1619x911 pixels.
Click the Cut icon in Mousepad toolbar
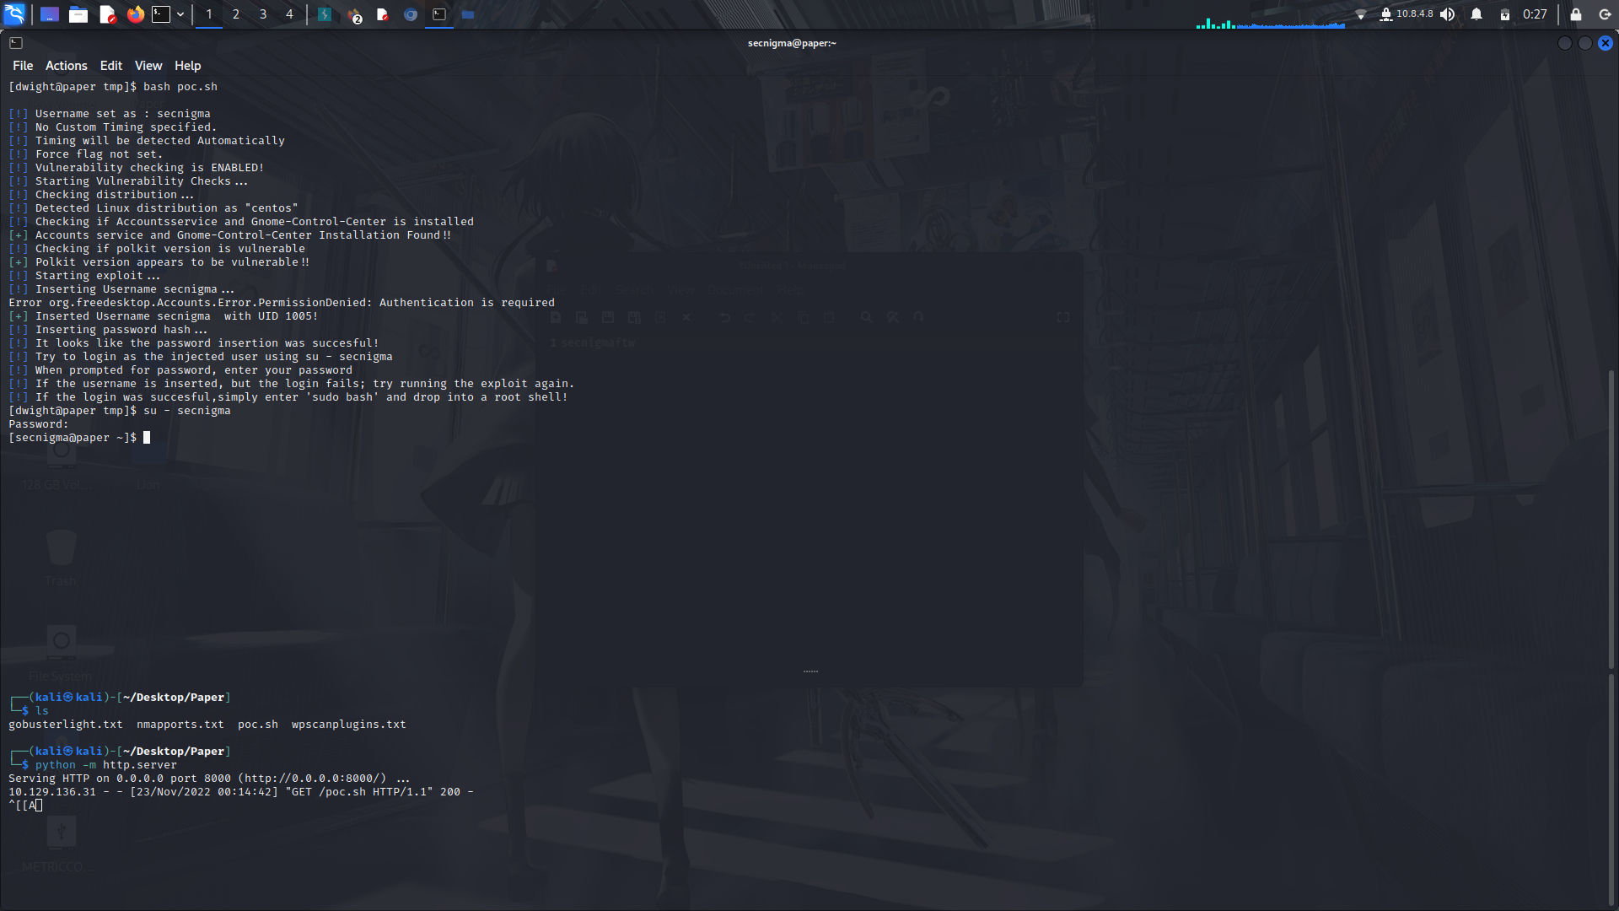[777, 316]
